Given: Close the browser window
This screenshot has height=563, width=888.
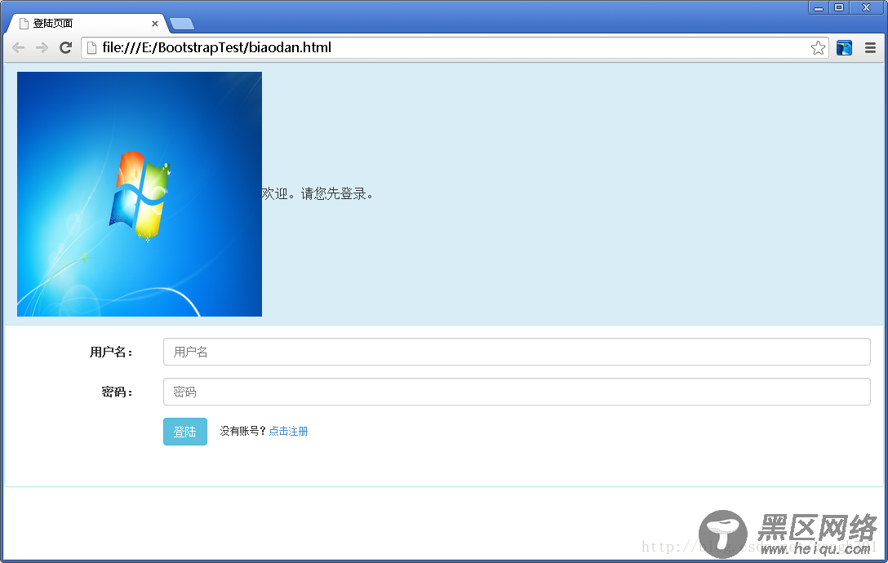Looking at the screenshot, I should click(x=867, y=8).
